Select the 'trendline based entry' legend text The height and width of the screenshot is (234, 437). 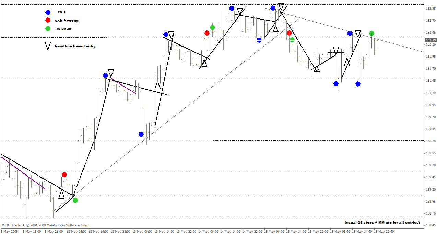click(75, 46)
